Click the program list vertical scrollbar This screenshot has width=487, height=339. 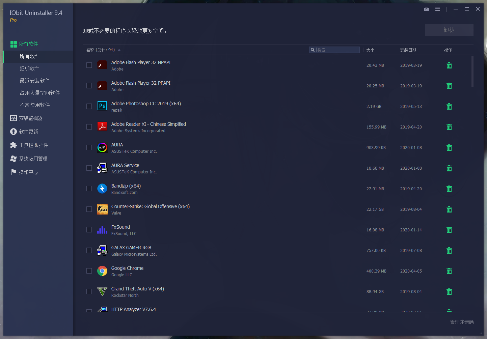click(x=472, y=72)
